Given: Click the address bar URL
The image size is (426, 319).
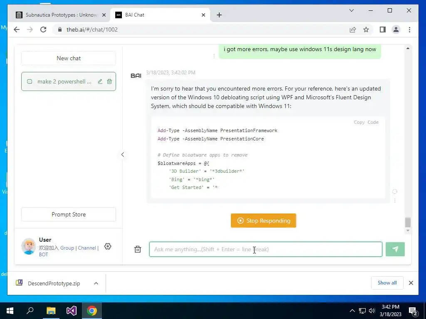Looking at the screenshot, I should tap(92, 29).
